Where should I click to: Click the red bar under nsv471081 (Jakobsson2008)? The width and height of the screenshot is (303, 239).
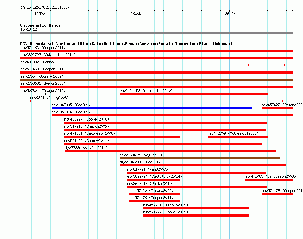pyautogui.click(x=122, y=137)
